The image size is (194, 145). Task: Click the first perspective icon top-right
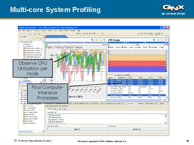(139, 33)
